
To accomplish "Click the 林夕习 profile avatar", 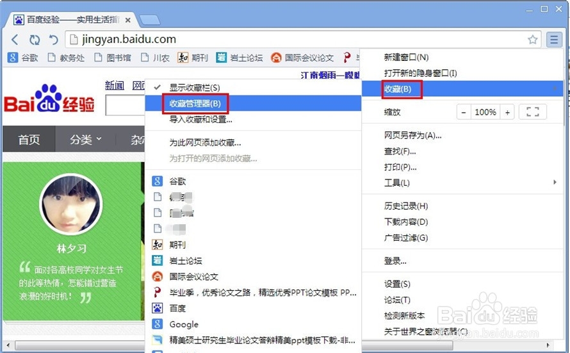I will click(71, 204).
